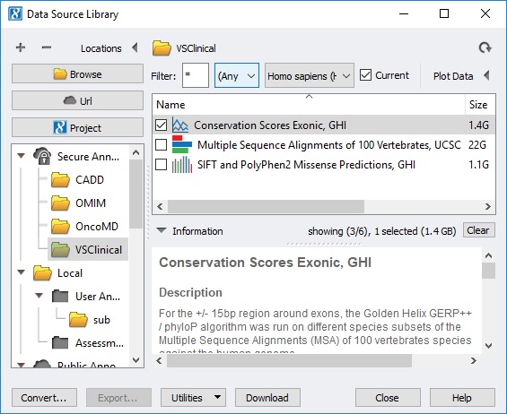This screenshot has width=507, height=414.
Task: Collapse the User Annotations tree node
Action: tap(39, 296)
